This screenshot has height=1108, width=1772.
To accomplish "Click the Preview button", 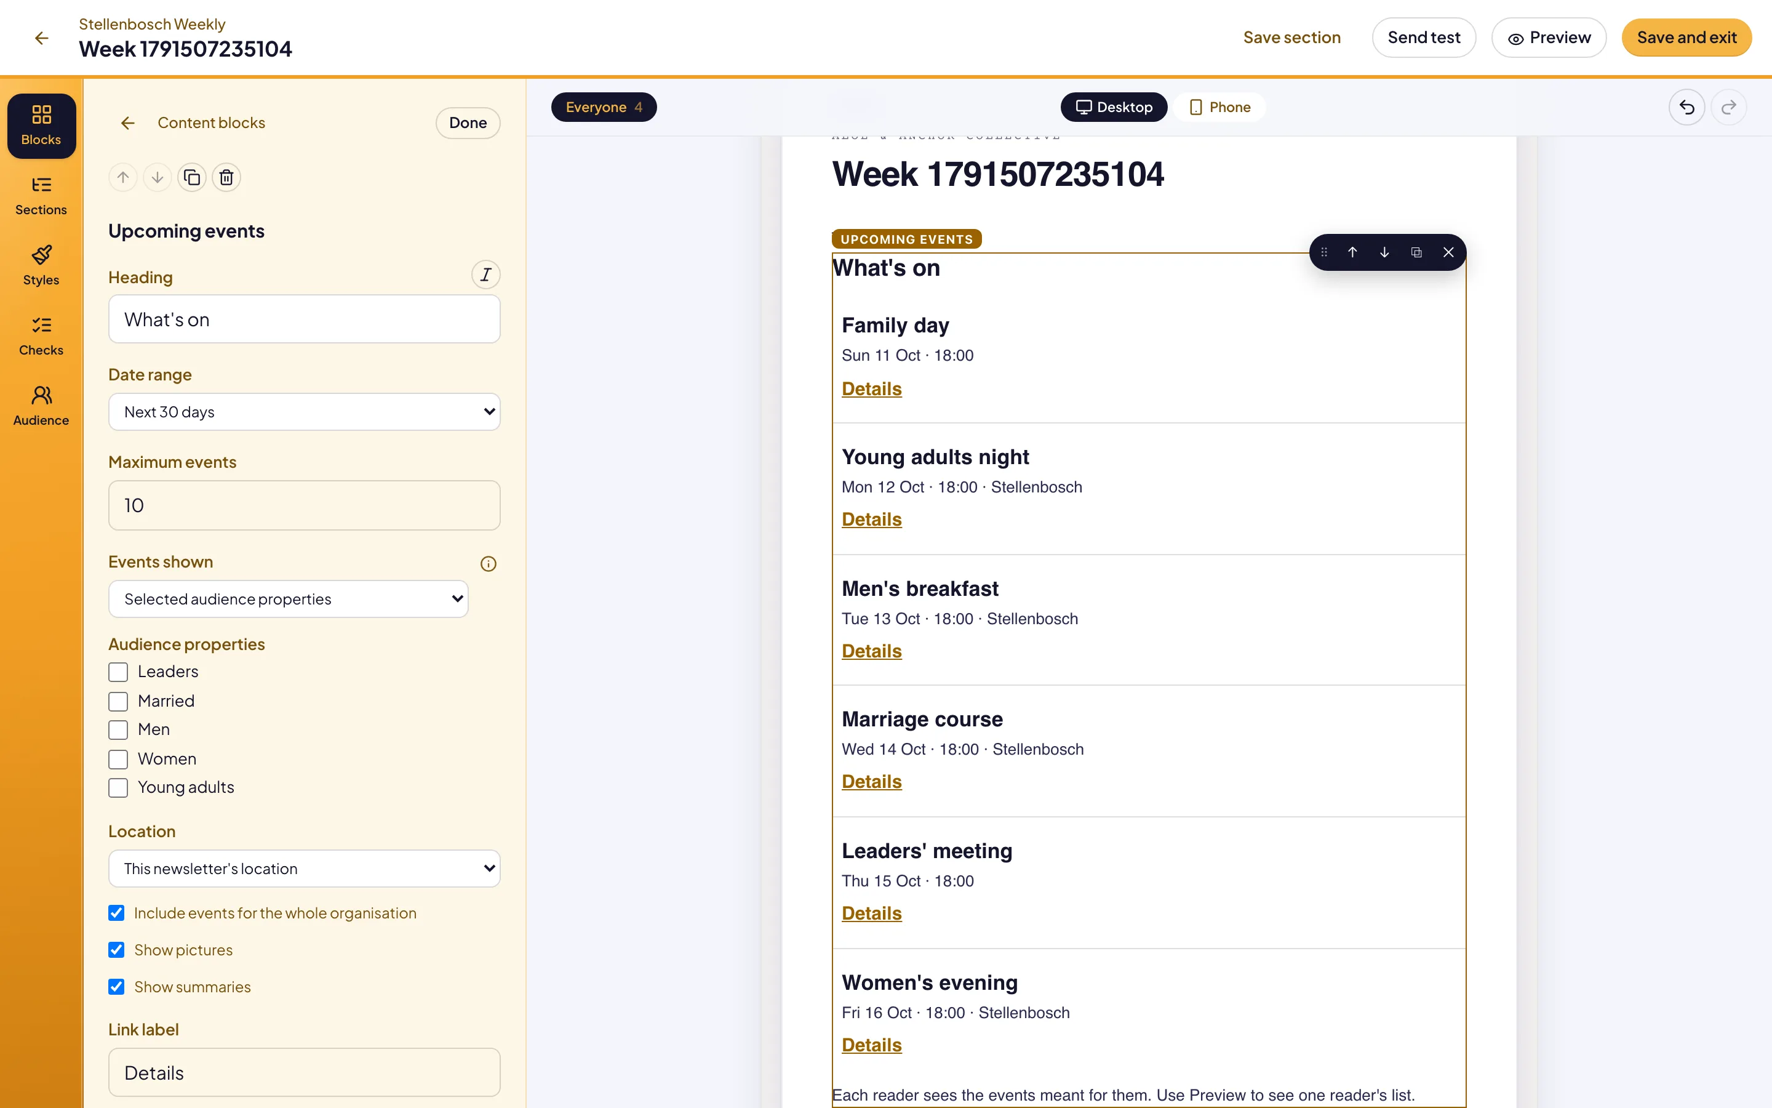I will pyautogui.click(x=1549, y=38).
